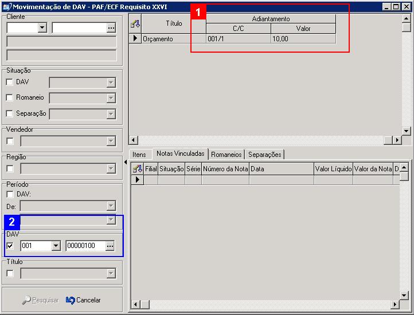The height and width of the screenshot is (315, 414).
Task: Open the Cliente lookup ellipsis button
Action: (111, 27)
